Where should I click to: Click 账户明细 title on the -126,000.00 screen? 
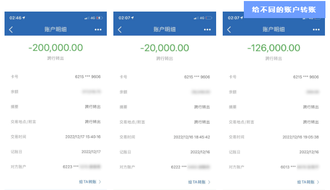click(274, 29)
